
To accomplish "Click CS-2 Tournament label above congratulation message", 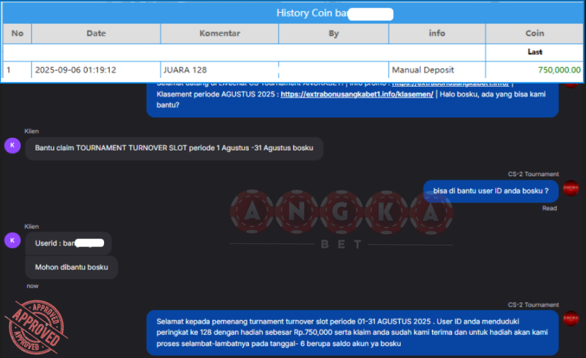I will [533, 305].
